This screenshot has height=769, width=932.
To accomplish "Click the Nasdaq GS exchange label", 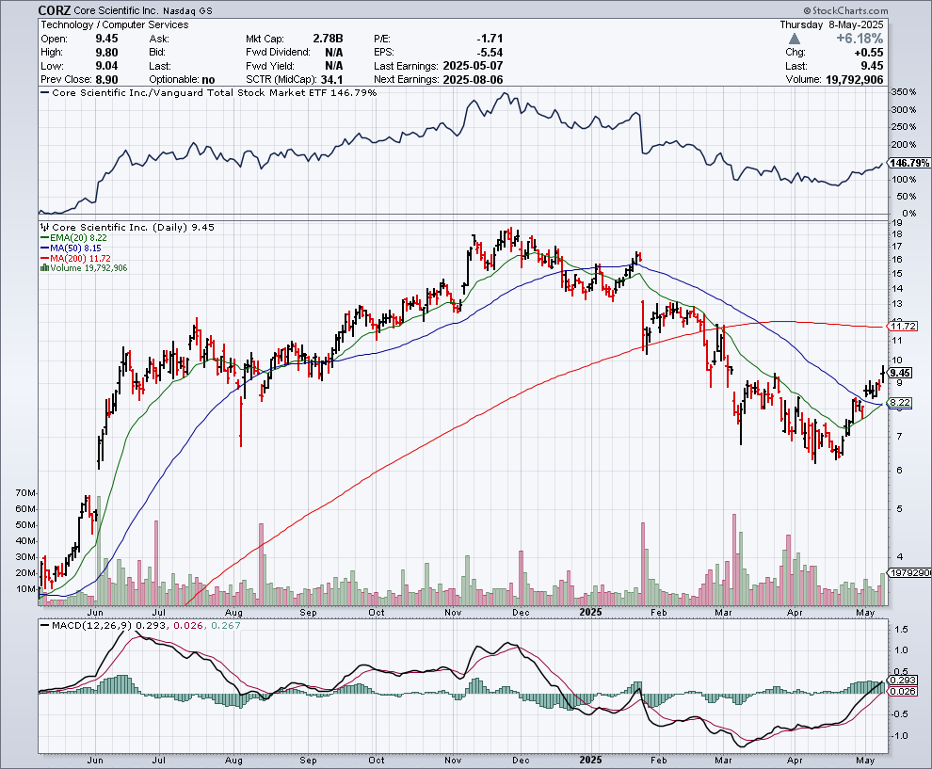I will (186, 10).
